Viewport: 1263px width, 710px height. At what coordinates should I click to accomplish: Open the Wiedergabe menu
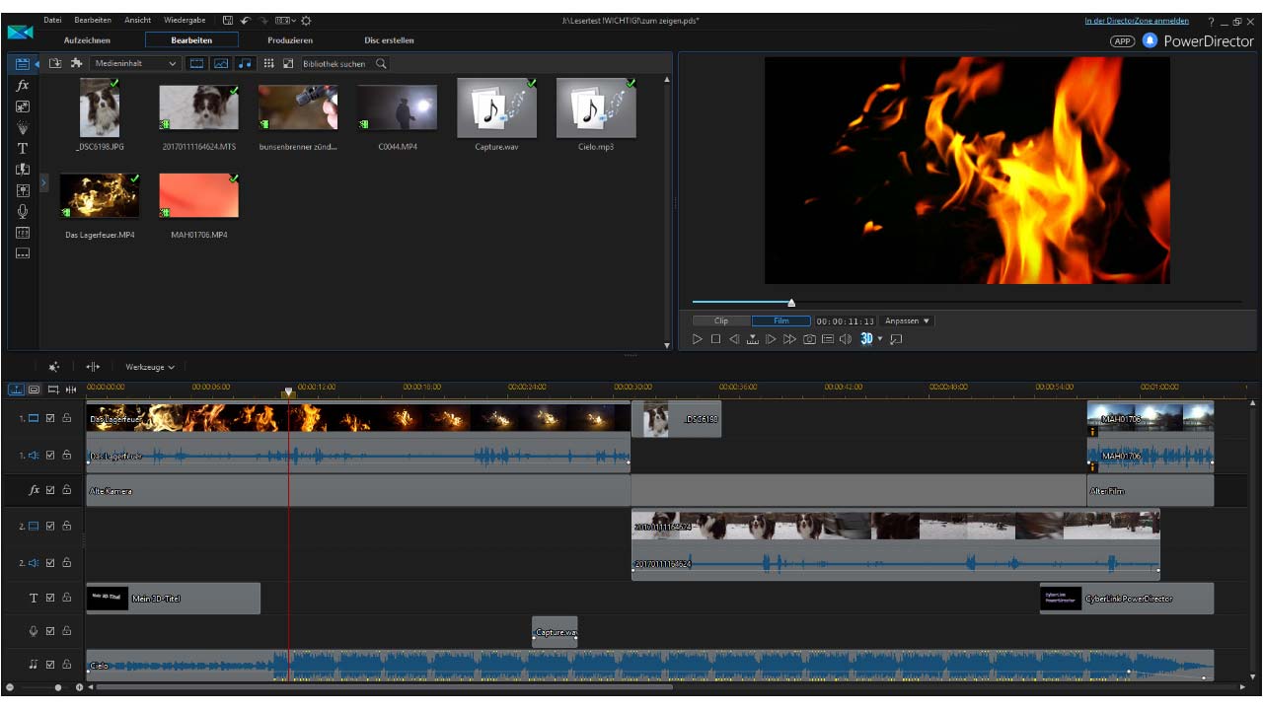(185, 21)
